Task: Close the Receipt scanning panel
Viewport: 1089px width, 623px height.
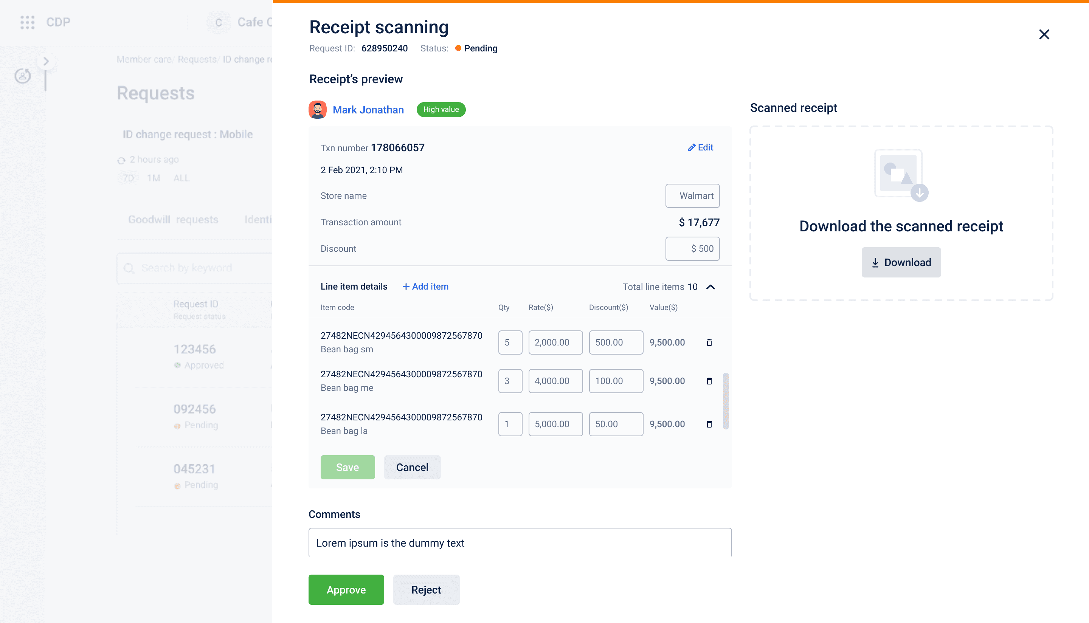Action: pos(1044,34)
